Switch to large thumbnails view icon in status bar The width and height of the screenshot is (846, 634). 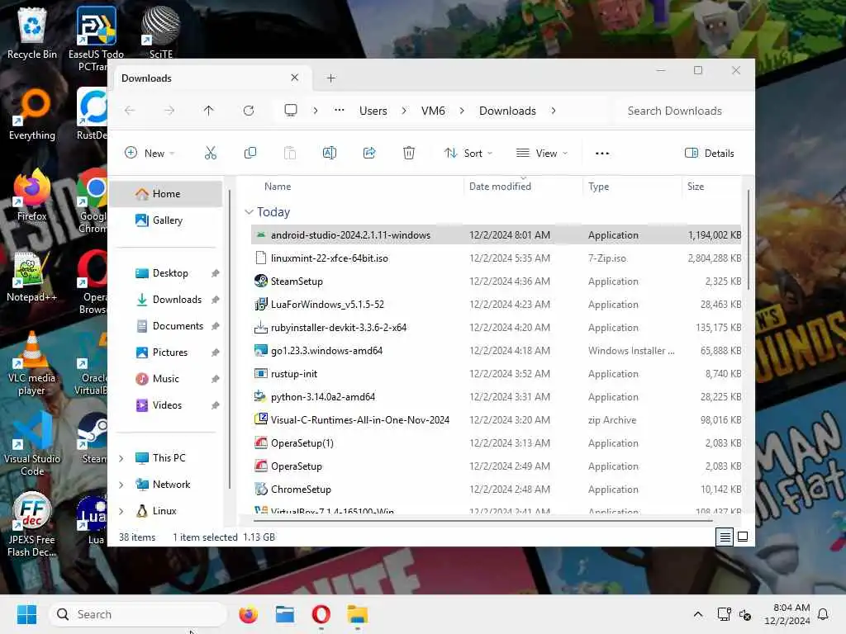(743, 537)
